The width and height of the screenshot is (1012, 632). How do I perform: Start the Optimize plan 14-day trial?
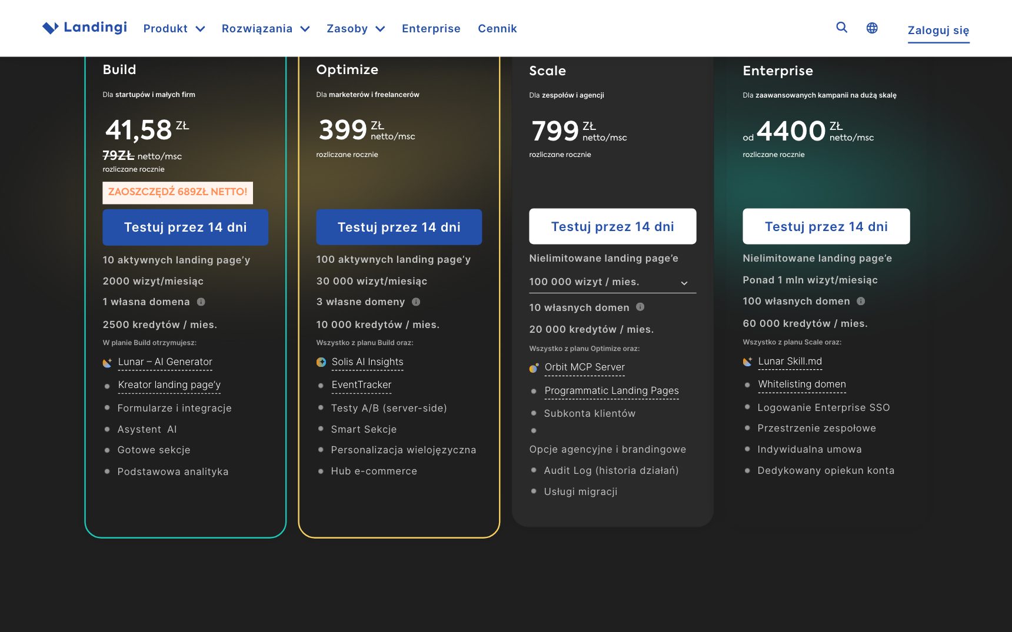pyautogui.click(x=399, y=228)
